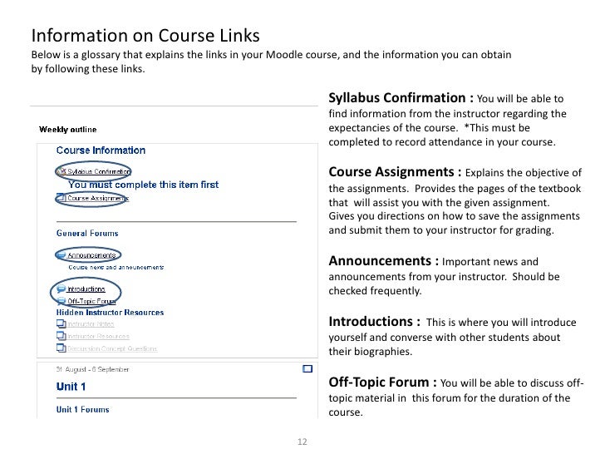Click the Instructor Notes page icon
Viewport: 605px width, 454px height.
61,323
